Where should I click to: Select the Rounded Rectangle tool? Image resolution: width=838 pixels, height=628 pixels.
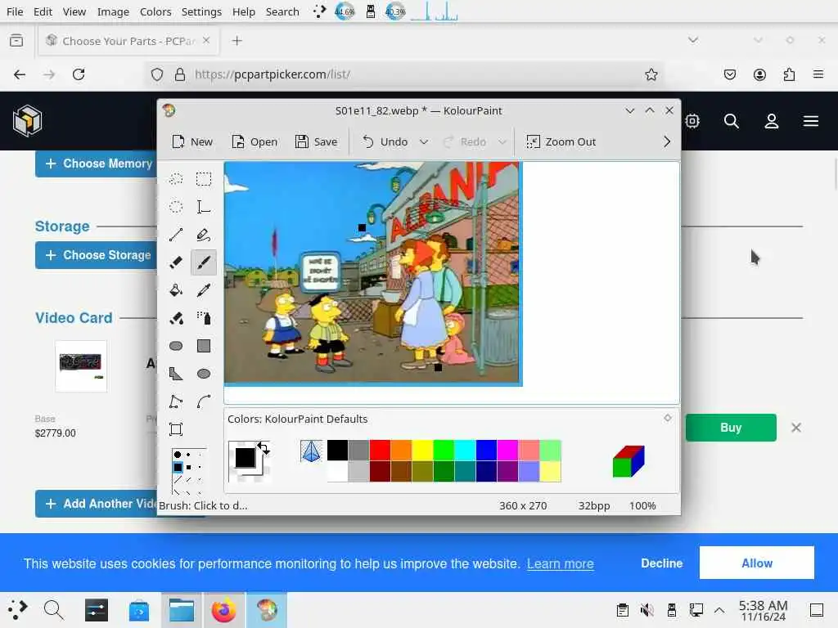coord(176,346)
